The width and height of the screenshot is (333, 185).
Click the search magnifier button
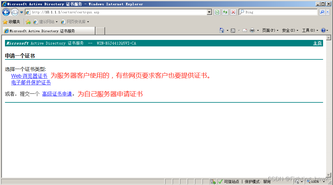point(322,12)
